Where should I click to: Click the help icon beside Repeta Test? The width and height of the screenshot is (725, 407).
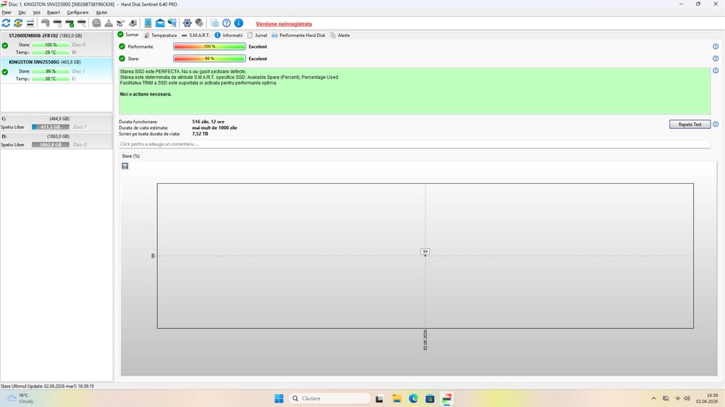point(716,125)
